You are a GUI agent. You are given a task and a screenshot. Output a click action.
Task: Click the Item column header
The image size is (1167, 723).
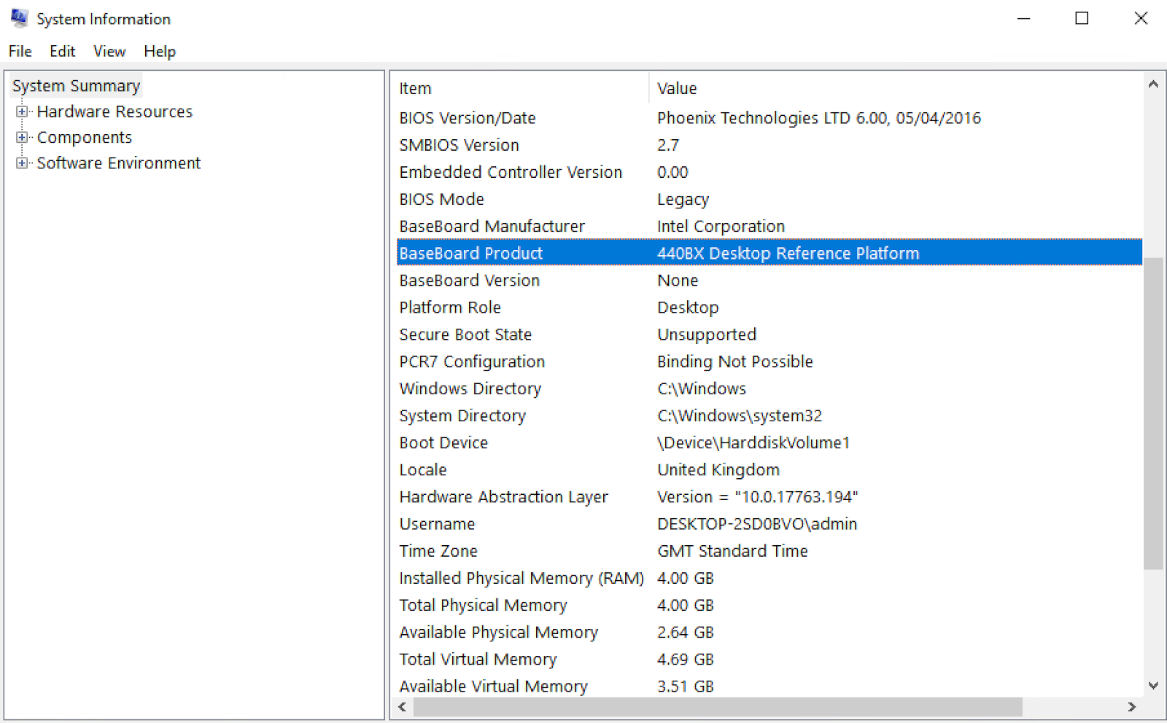click(x=511, y=87)
